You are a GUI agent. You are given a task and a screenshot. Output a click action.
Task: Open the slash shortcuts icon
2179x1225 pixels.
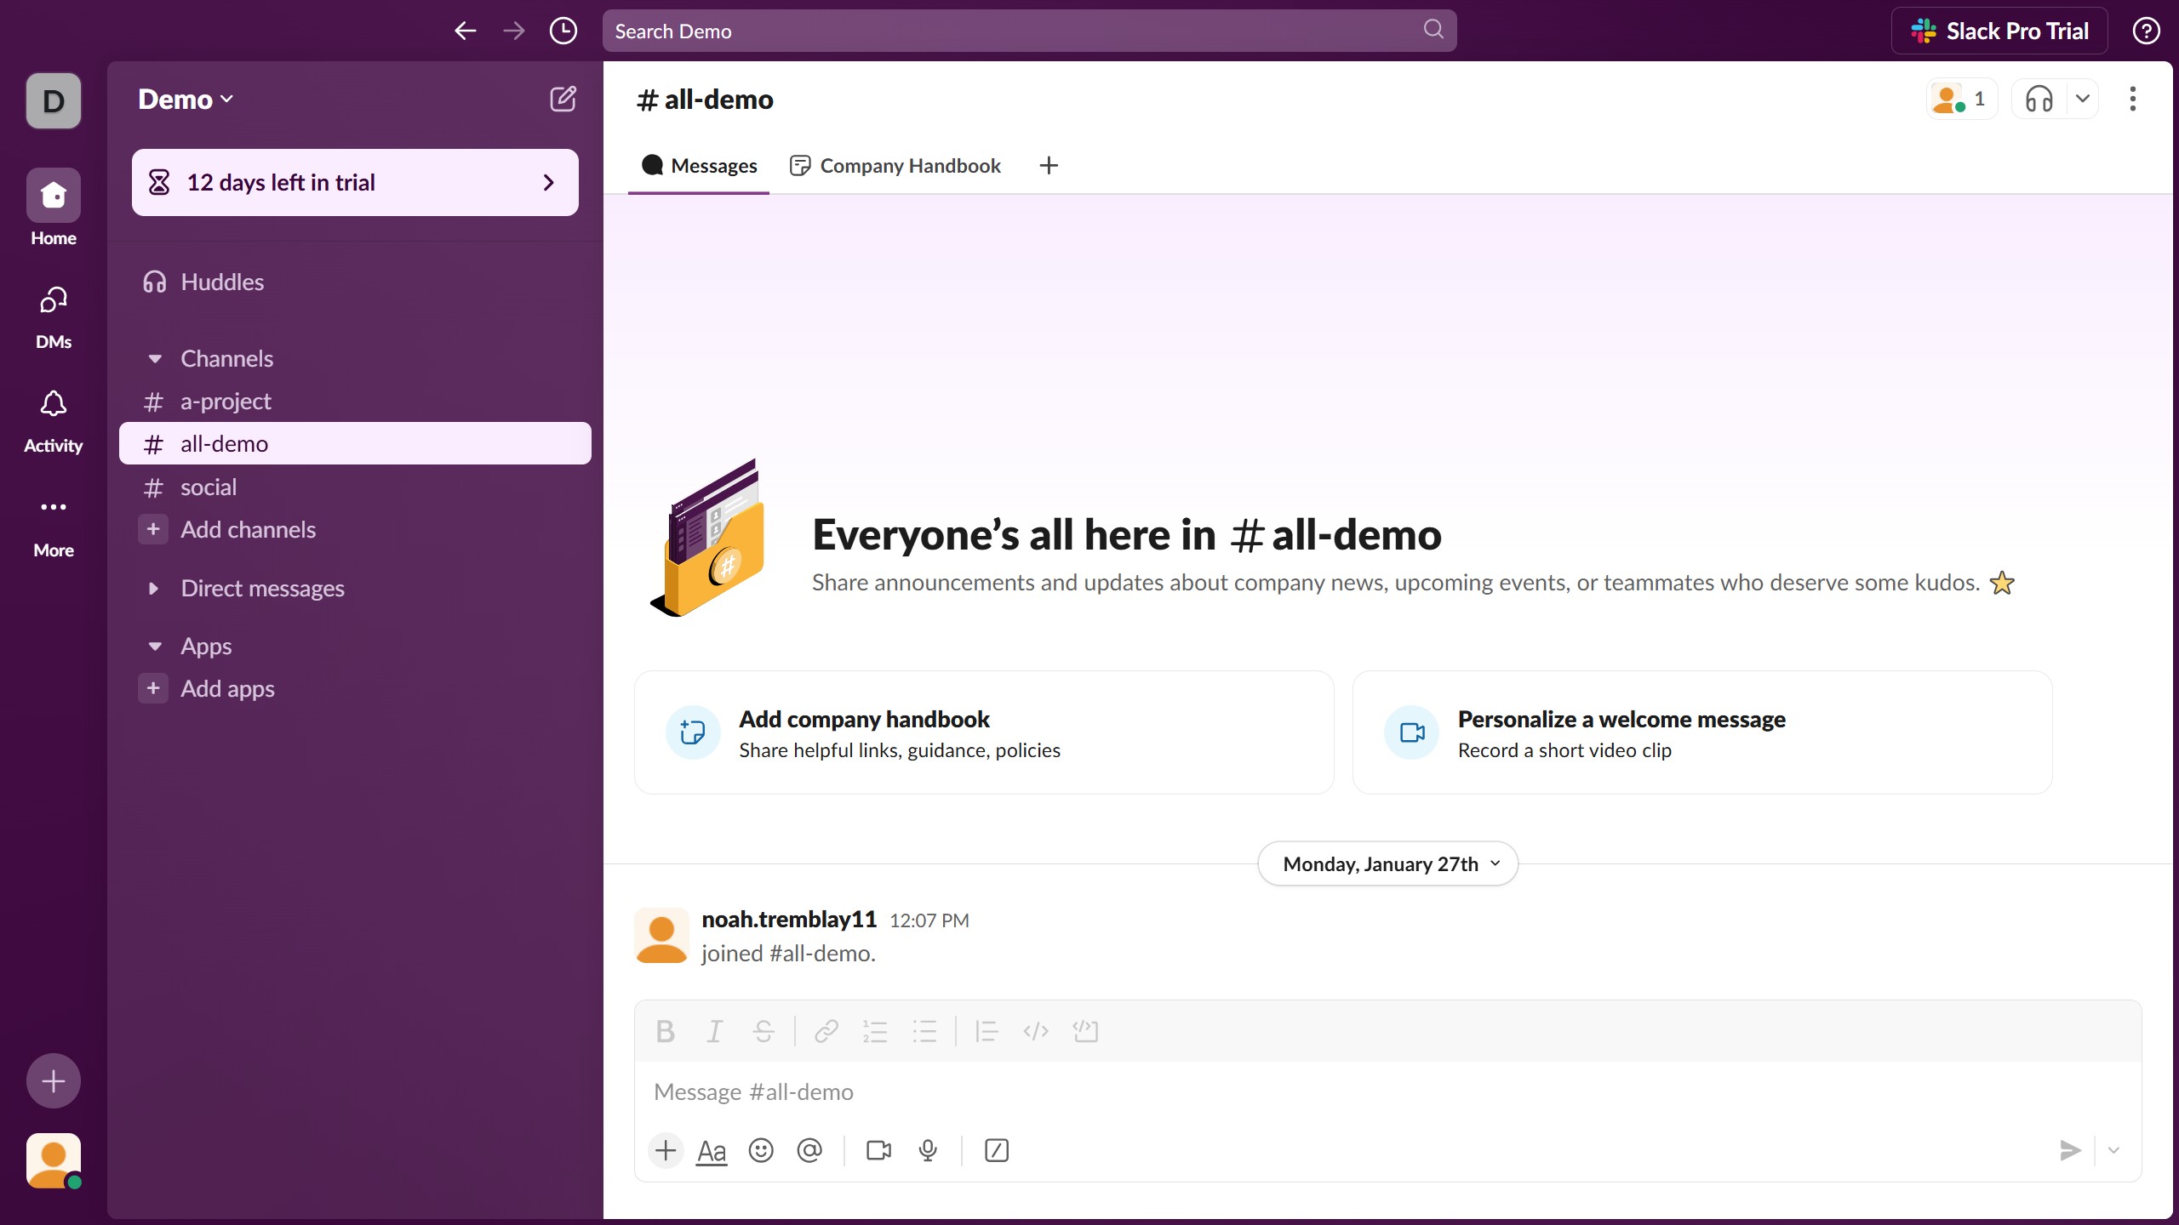tap(996, 1150)
